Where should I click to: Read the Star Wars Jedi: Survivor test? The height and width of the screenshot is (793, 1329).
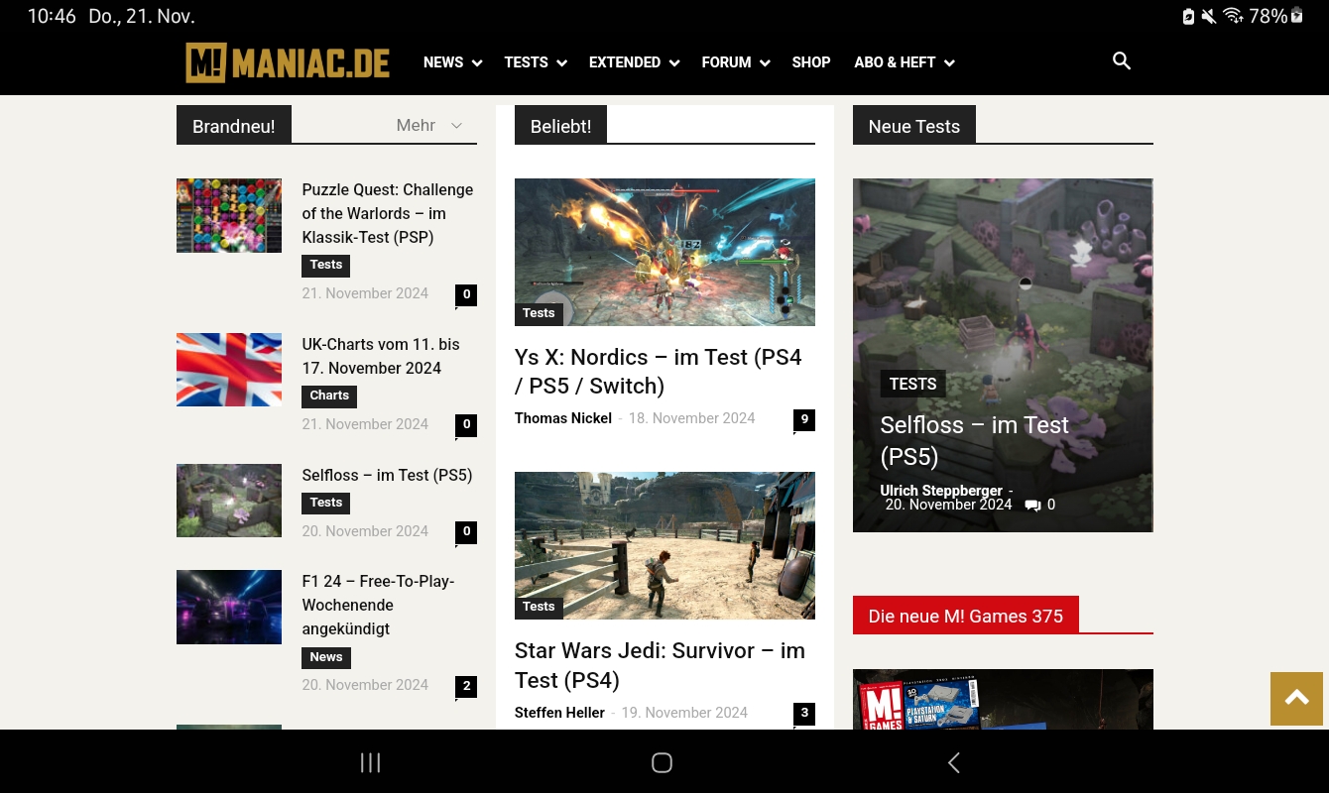[x=660, y=664]
